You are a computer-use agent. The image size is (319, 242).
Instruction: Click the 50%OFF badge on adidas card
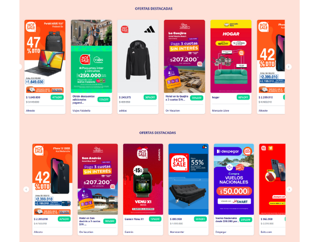click(150, 97)
